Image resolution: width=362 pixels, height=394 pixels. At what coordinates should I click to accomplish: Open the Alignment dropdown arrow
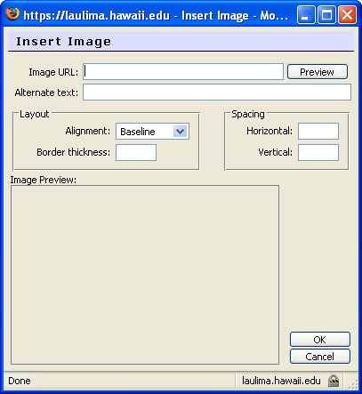pos(181,131)
